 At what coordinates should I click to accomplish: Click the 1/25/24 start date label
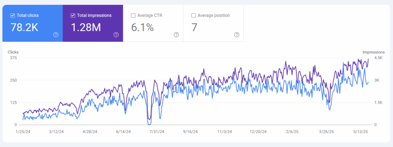pyautogui.click(x=23, y=131)
